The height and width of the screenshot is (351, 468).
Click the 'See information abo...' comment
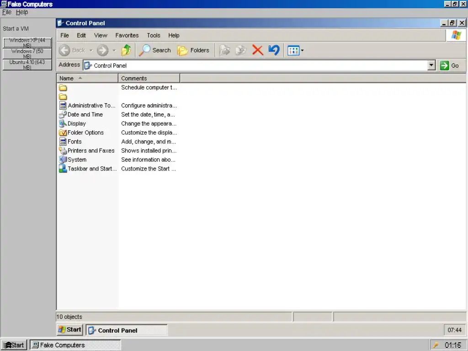pos(149,160)
